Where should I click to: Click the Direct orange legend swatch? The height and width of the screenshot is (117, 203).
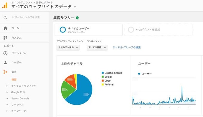103,81
